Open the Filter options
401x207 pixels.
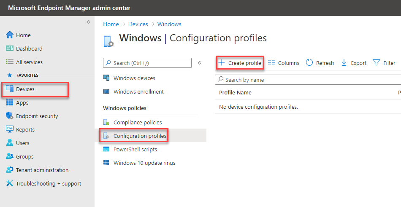(384, 63)
